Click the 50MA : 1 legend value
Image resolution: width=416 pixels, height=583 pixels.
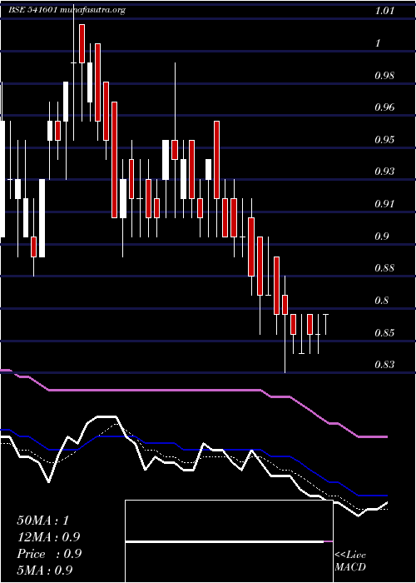click(43, 521)
